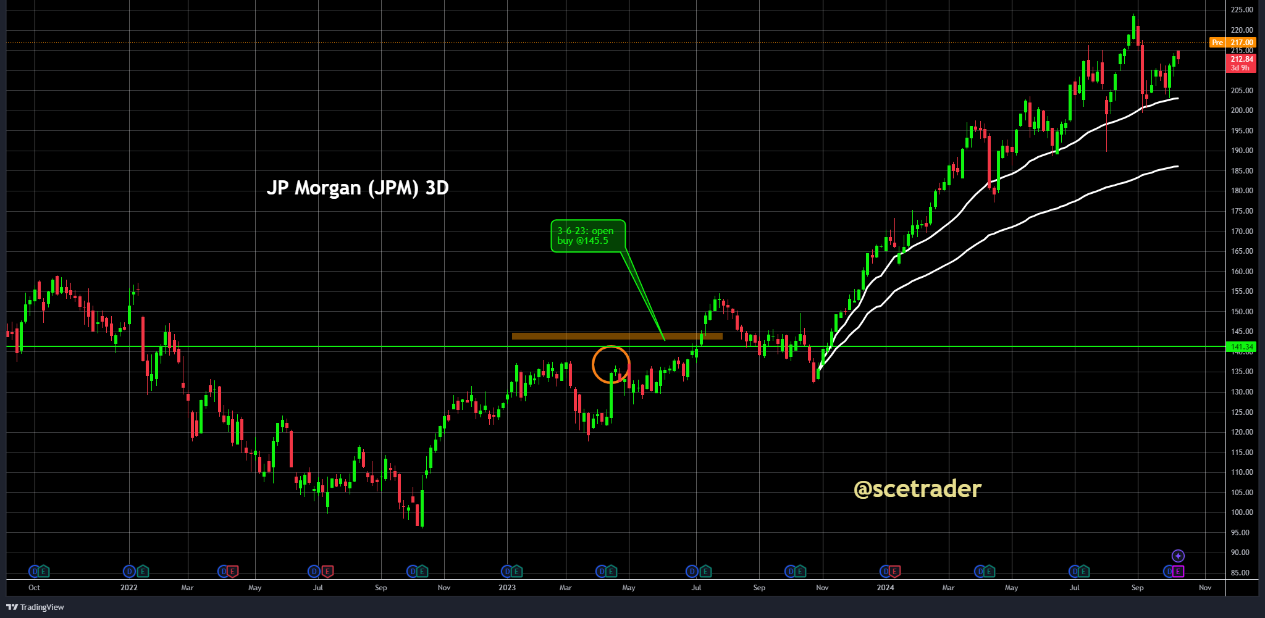Click the earnings marker for October 2023

click(x=799, y=572)
